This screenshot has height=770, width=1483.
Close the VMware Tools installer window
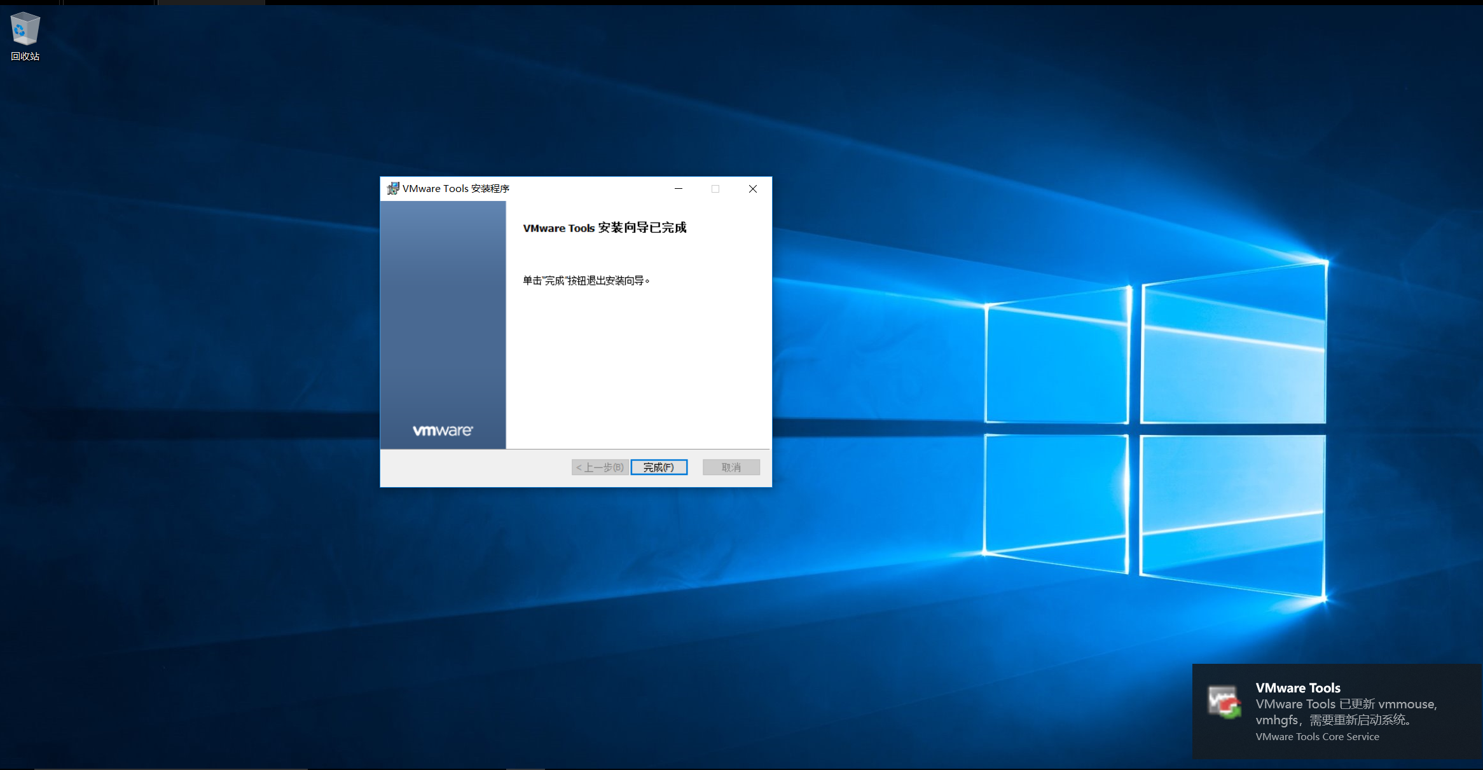point(753,189)
